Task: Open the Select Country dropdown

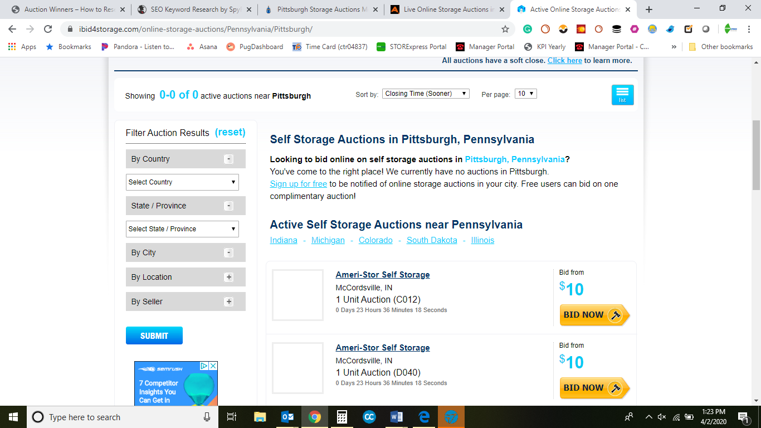Action: click(182, 182)
